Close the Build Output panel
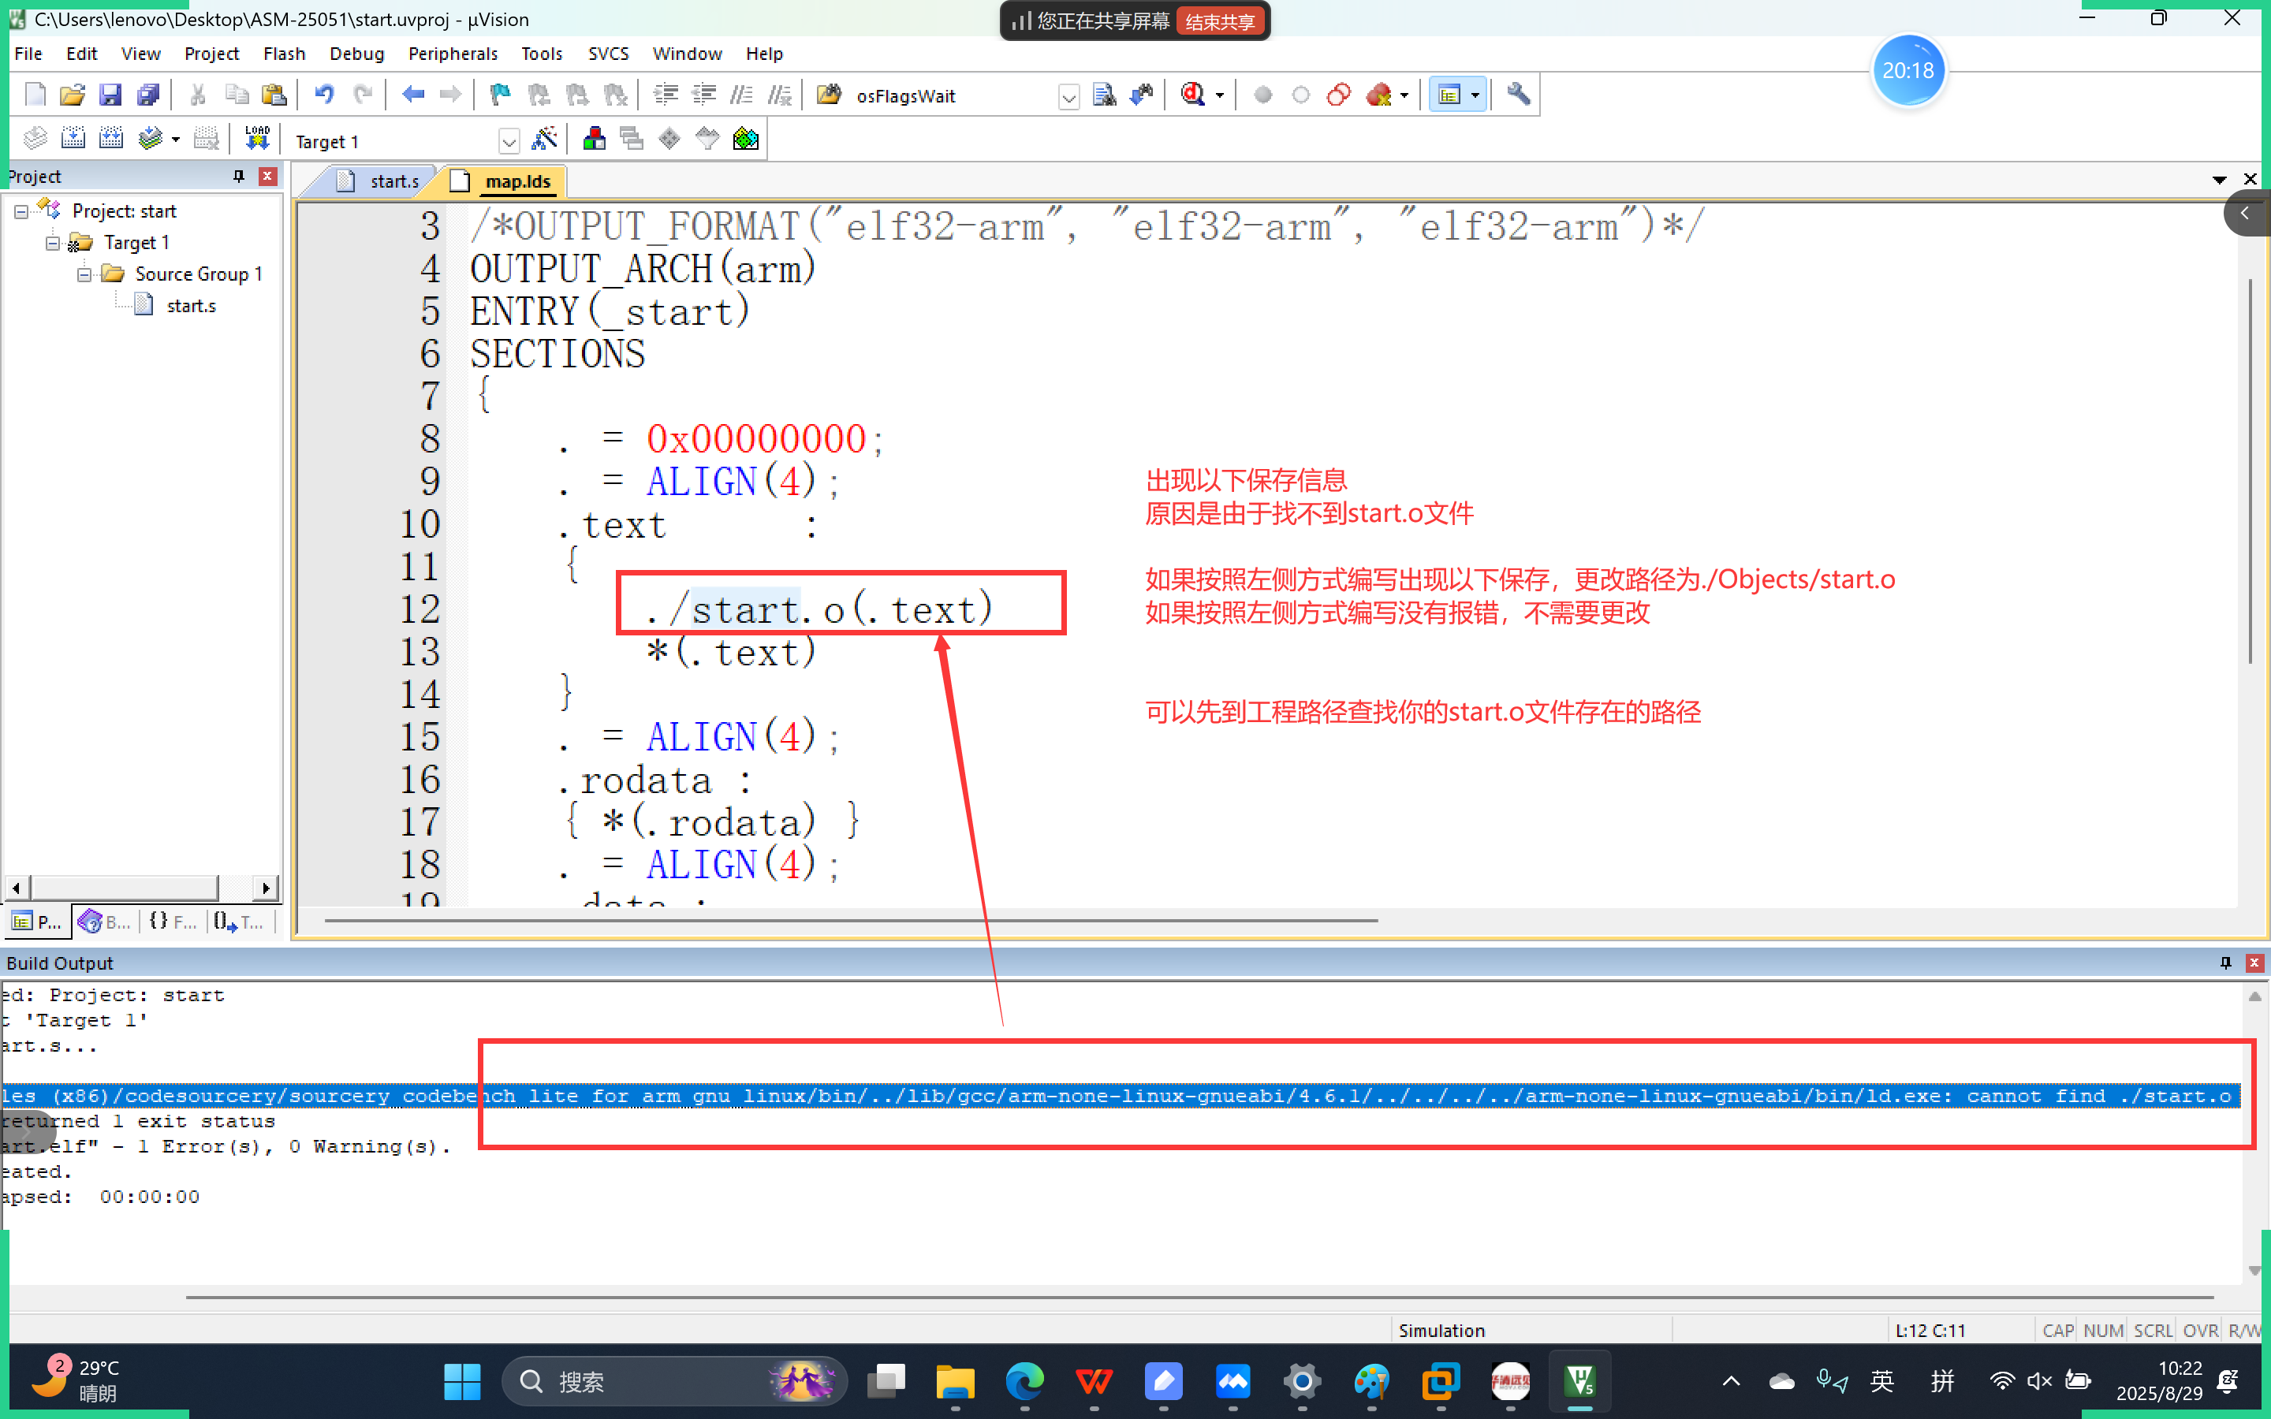 pos(2255,963)
